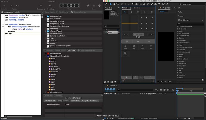Screen dimensions: 206x120
Task: Click the Delay tool in Motion 4
Action: [x=134, y=47]
